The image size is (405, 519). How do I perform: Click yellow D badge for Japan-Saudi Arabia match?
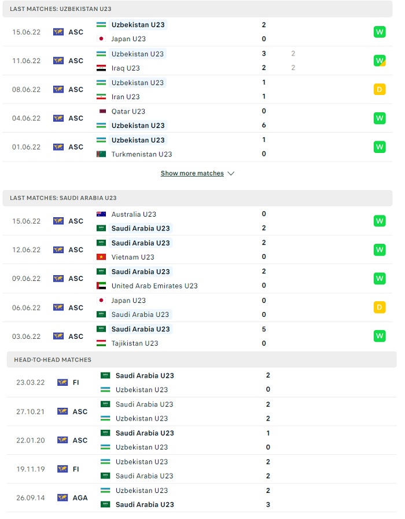380,307
